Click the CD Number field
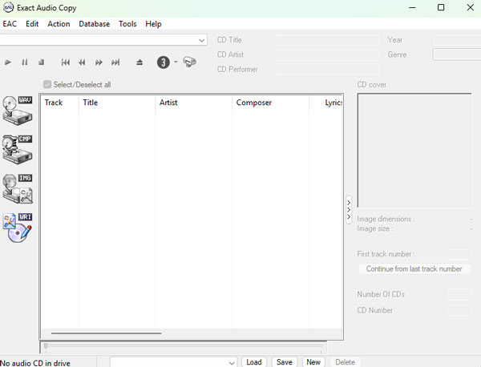Screen dimensions: 481x367 click(459, 310)
